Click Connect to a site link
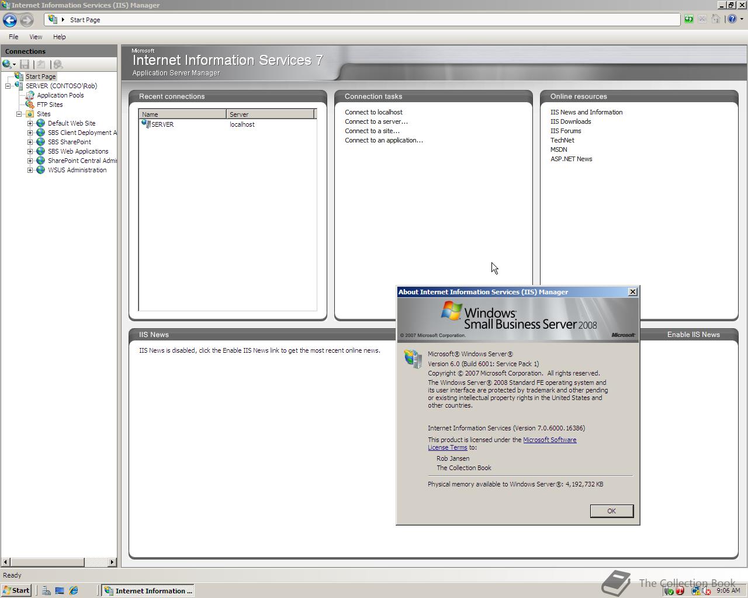Screen dimensions: 748x598 pyautogui.click(x=372, y=131)
